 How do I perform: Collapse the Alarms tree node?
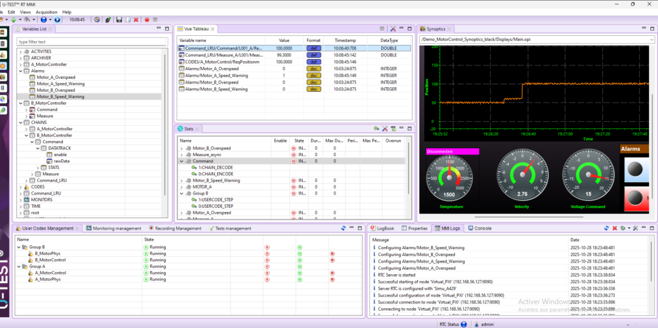(x=21, y=71)
